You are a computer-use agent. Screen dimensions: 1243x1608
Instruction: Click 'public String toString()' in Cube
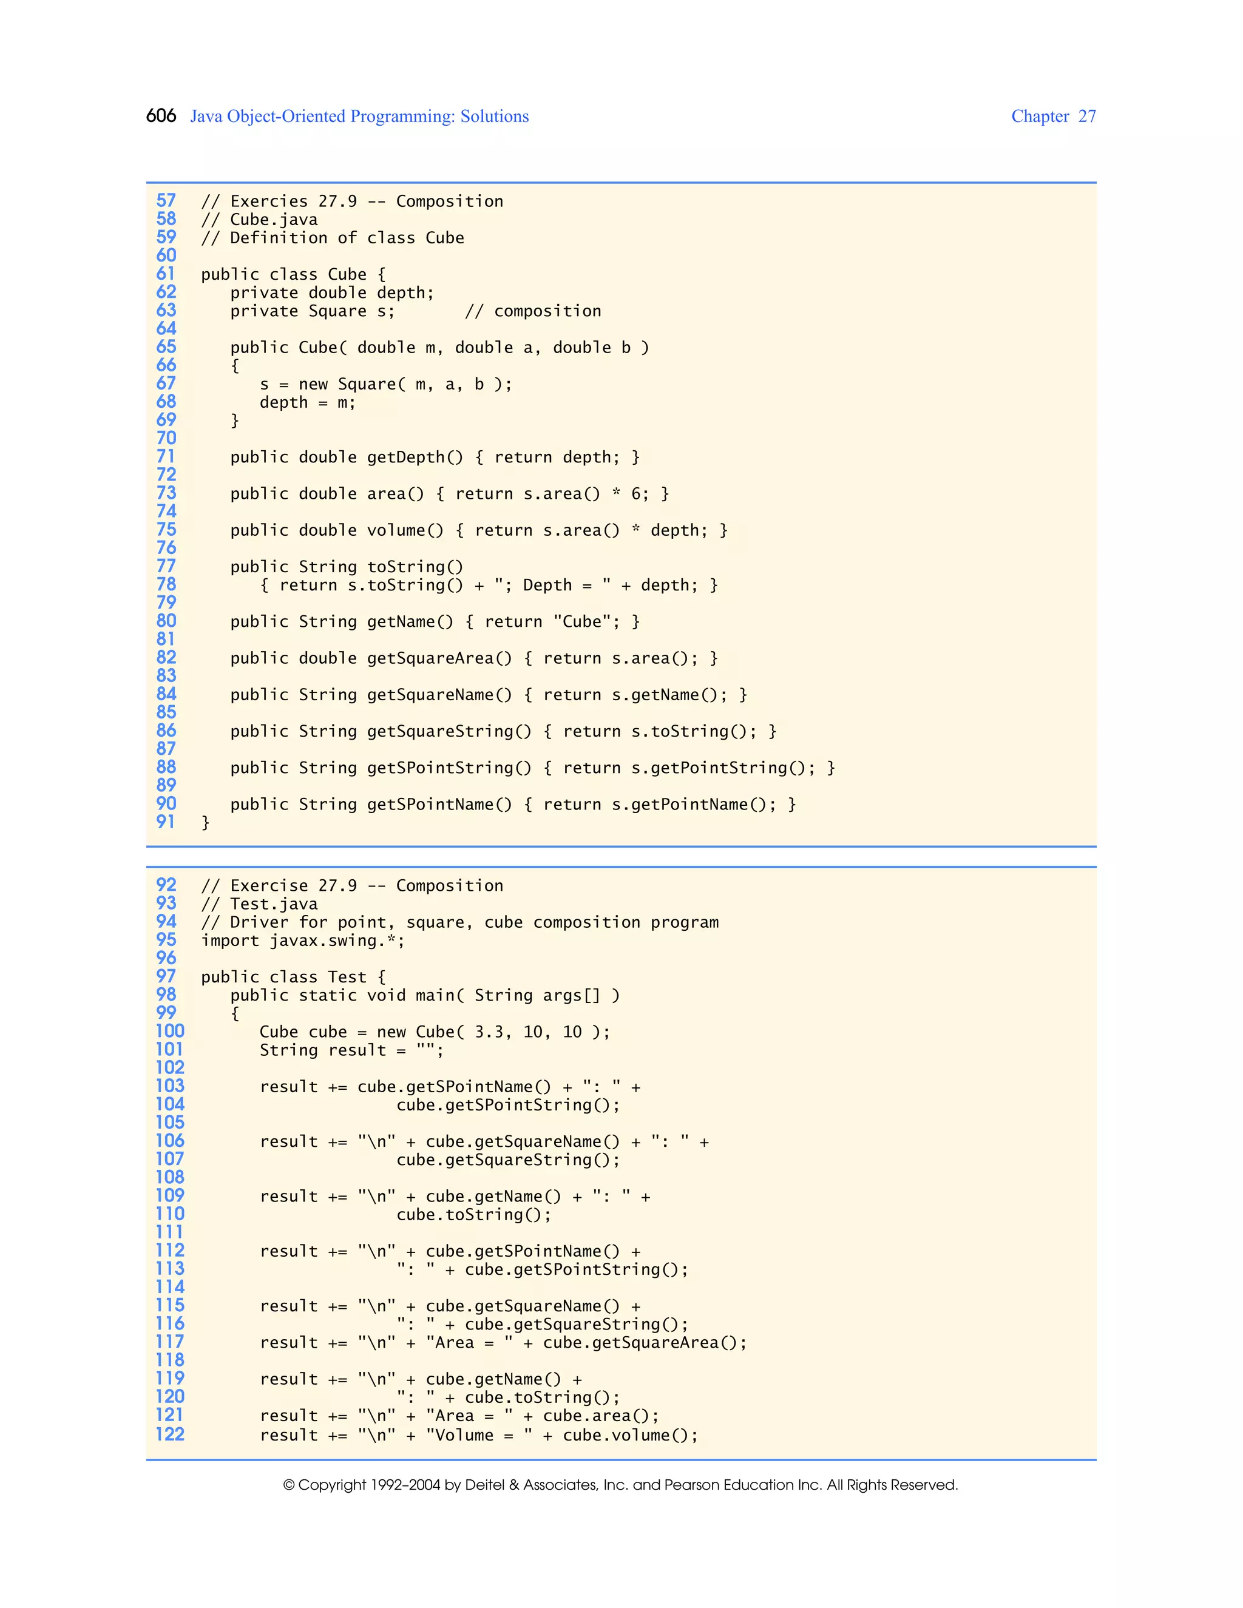[347, 567]
